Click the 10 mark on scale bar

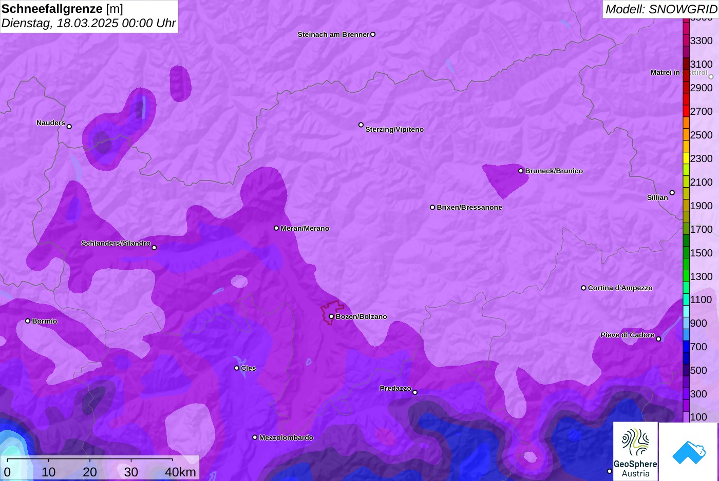pyautogui.click(x=49, y=472)
